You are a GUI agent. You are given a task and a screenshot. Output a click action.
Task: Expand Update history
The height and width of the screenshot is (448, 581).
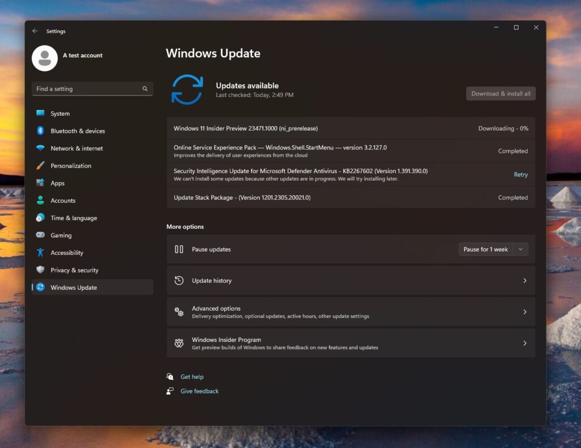coord(350,280)
